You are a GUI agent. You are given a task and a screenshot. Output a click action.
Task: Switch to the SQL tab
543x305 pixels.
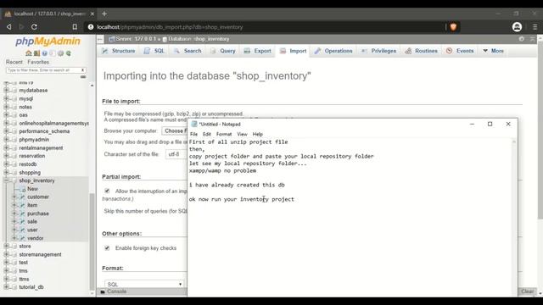[x=154, y=51]
